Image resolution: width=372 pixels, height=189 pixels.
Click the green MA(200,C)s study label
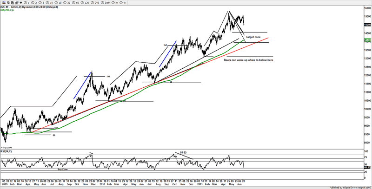coord(7,10)
